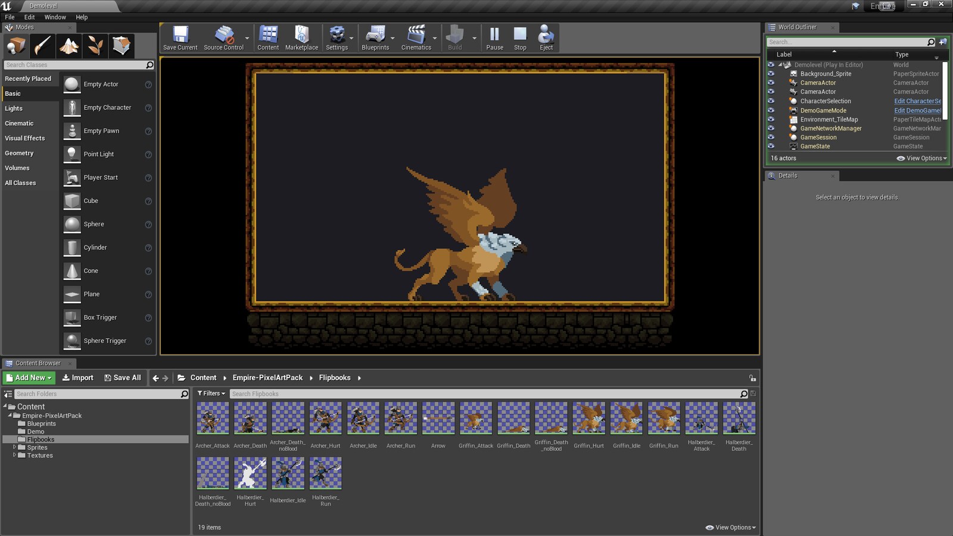
Task: Open the Window menu
Action: click(x=55, y=17)
